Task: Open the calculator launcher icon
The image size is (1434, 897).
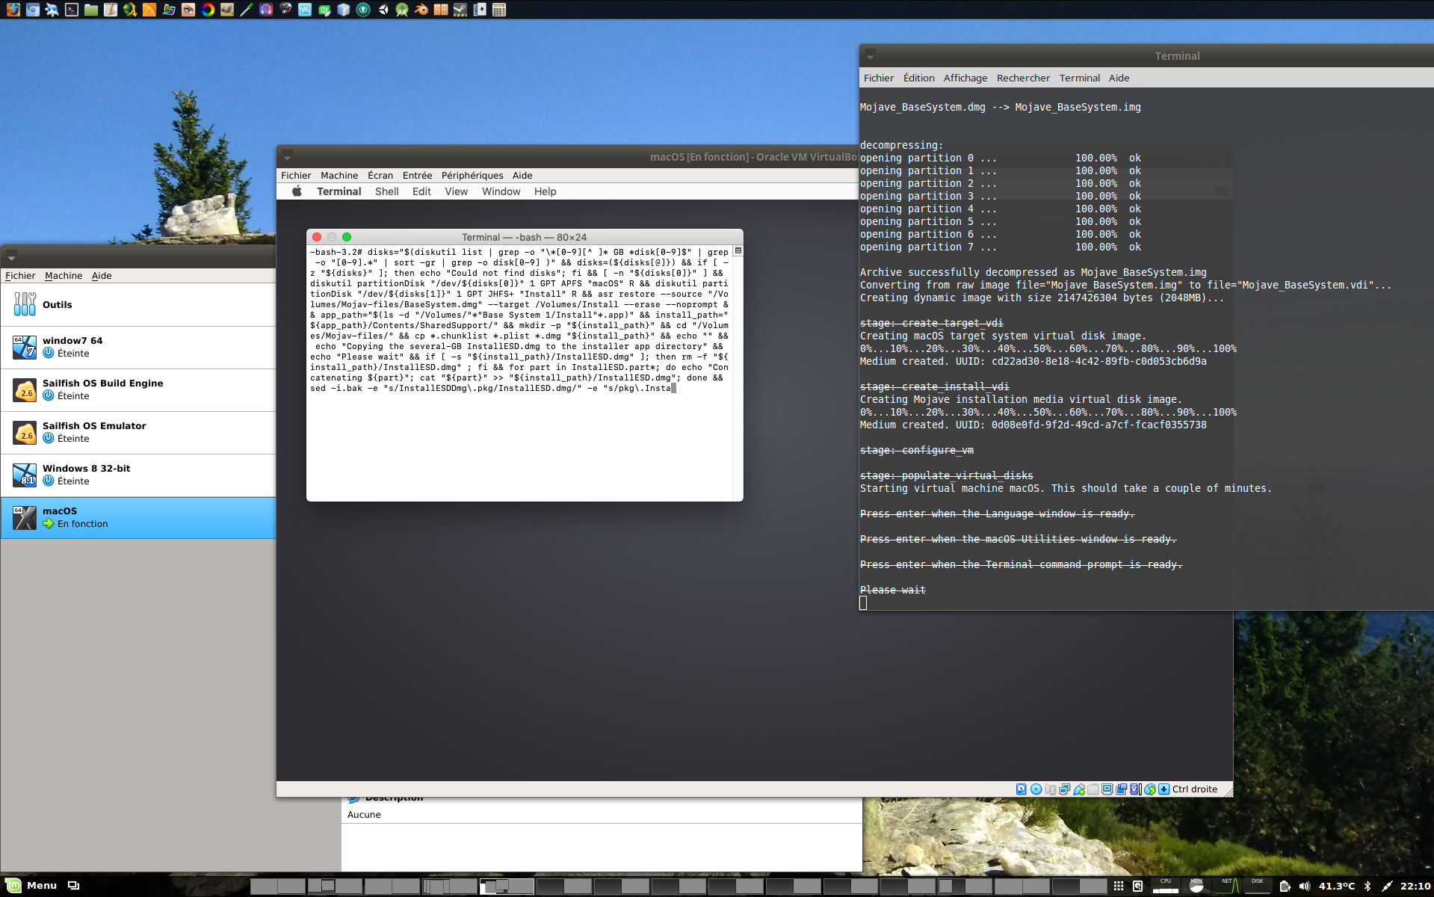Action: [x=499, y=10]
